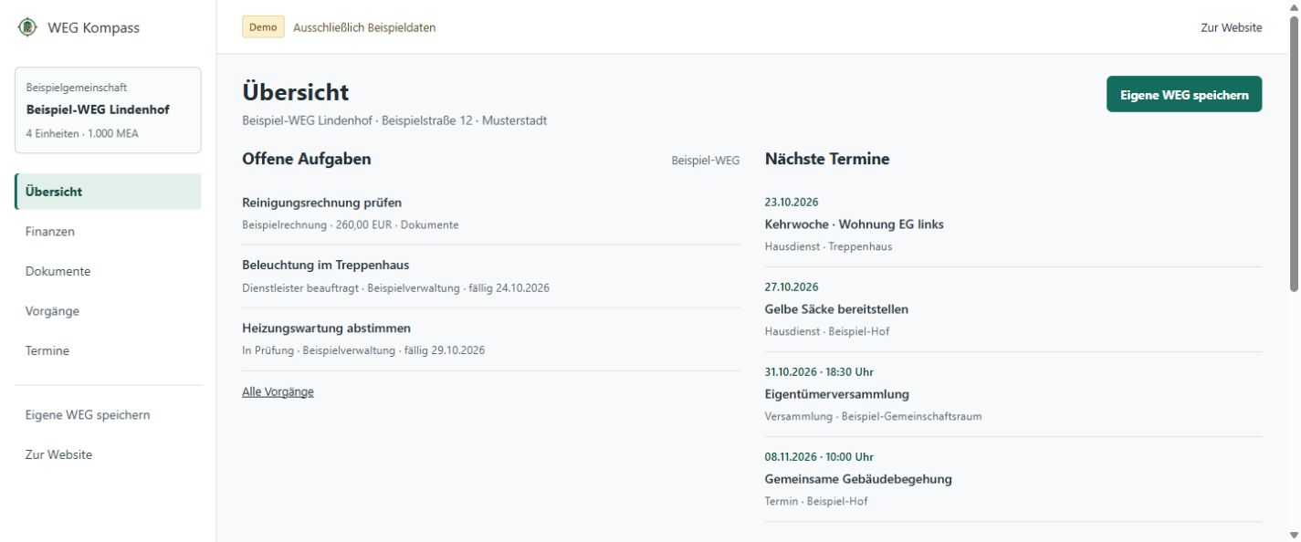The height and width of the screenshot is (542, 1301).
Task: Click the Zur Website link in top bar
Action: tap(1232, 27)
